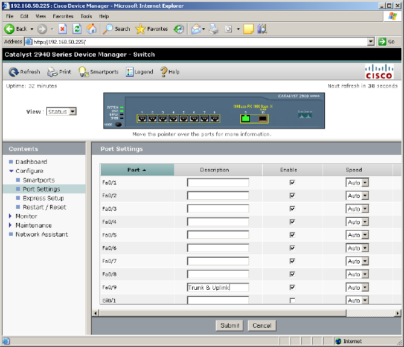Click the Submit button
Screen dimensions: 404x347
click(229, 326)
